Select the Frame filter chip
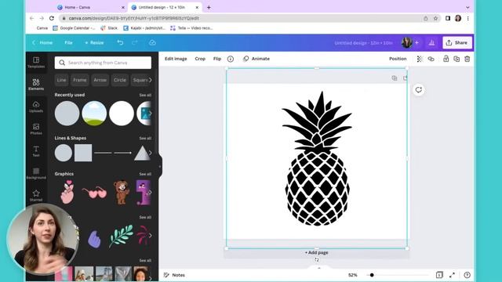The height and width of the screenshot is (282, 502). [80, 80]
